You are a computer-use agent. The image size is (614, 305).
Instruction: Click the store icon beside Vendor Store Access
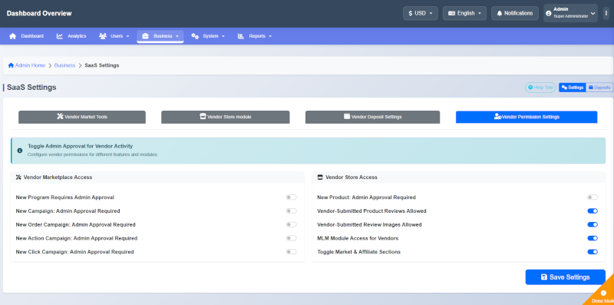pyautogui.click(x=320, y=177)
